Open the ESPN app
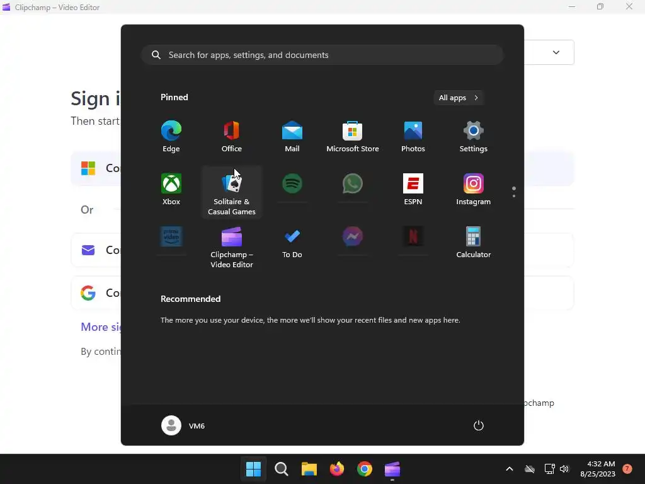 (x=413, y=189)
